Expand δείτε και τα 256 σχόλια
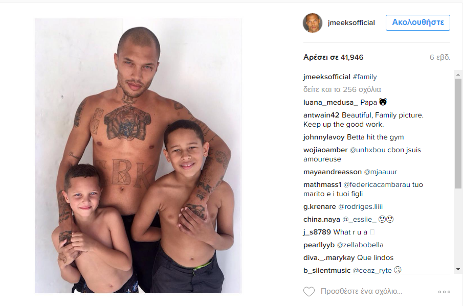463x306 pixels. pyautogui.click(x=342, y=89)
